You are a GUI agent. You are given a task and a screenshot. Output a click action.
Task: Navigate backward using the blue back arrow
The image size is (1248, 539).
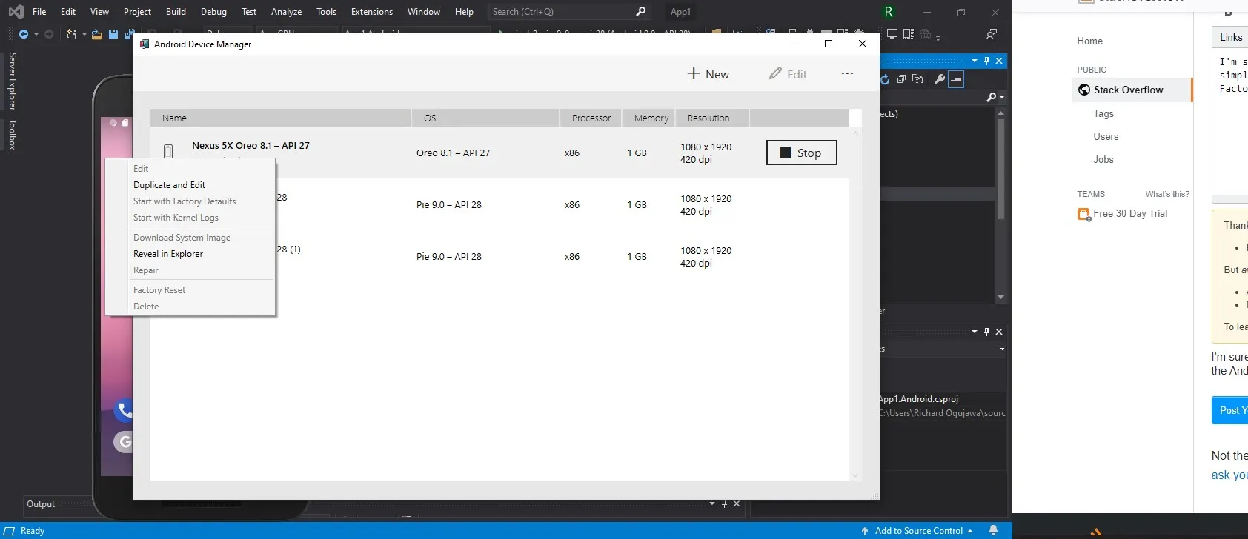[24, 34]
